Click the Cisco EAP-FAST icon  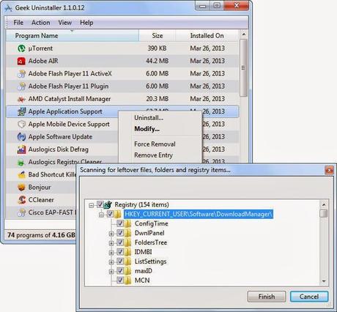[21, 212]
